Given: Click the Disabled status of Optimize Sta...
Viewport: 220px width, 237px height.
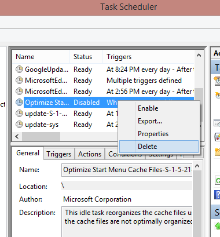Looking at the screenshot, I should click(x=87, y=103).
